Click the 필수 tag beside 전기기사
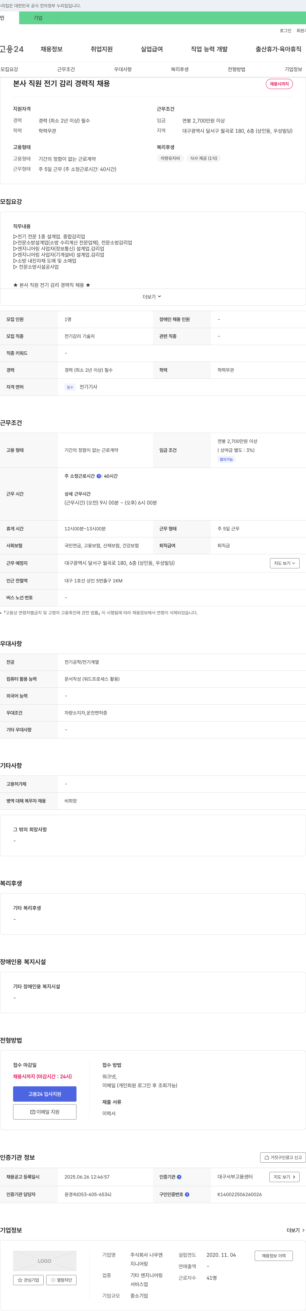 70,387
